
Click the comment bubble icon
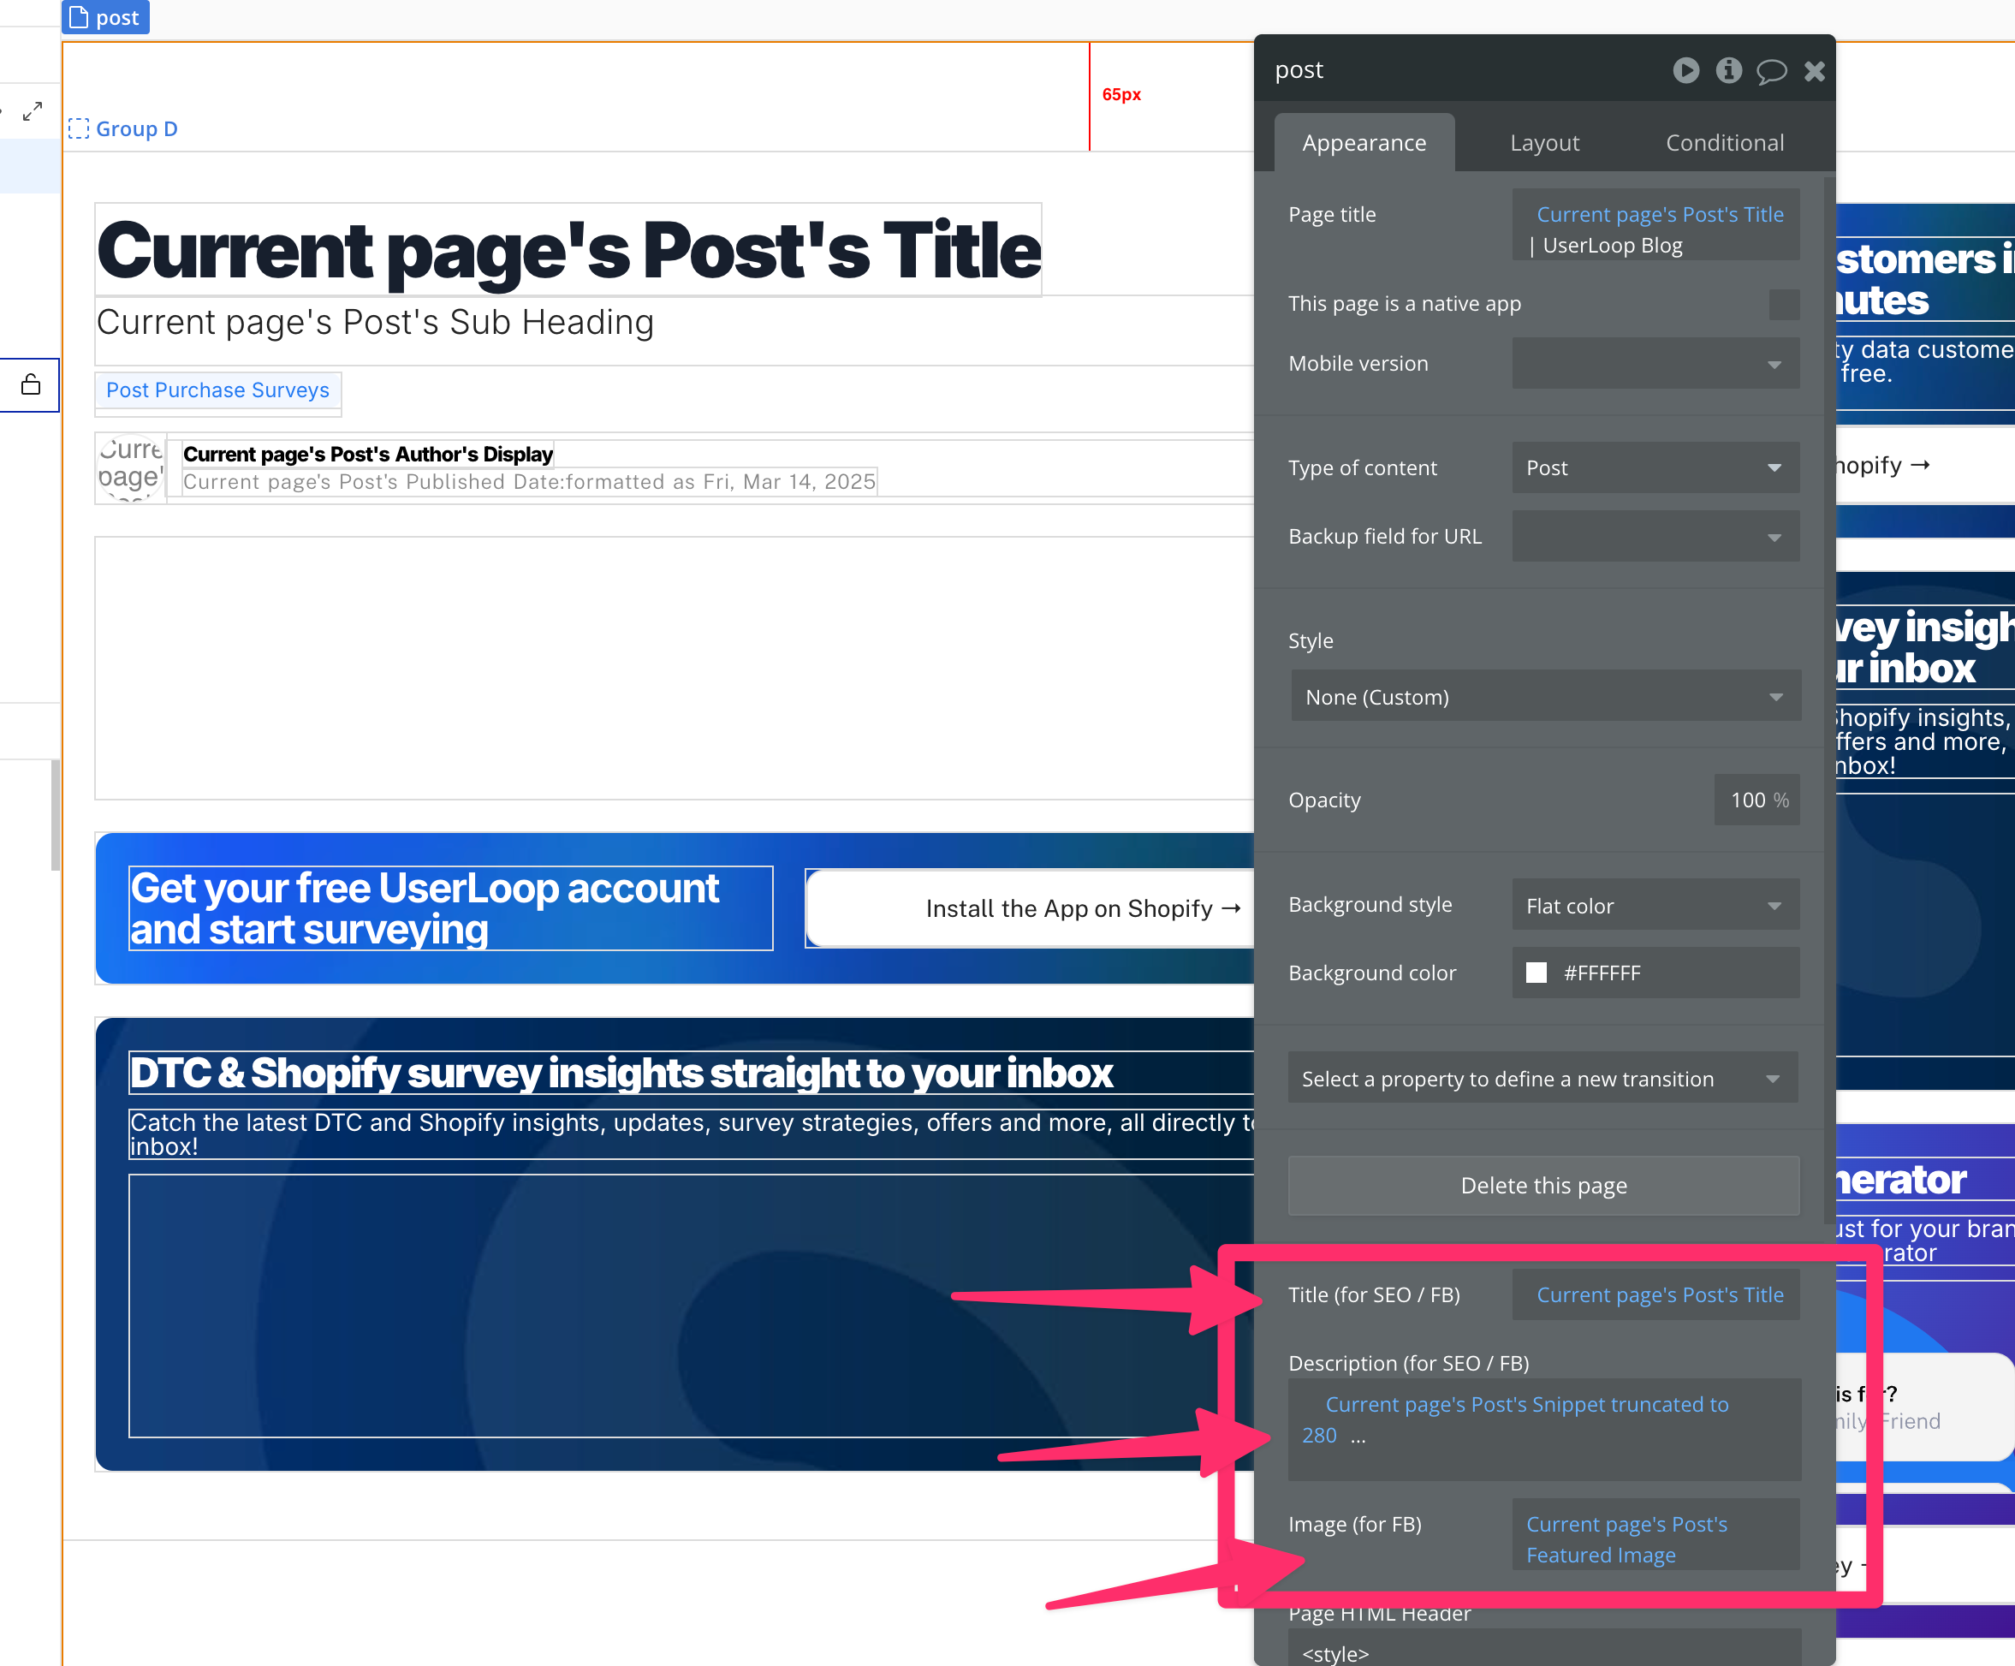pos(1771,71)
